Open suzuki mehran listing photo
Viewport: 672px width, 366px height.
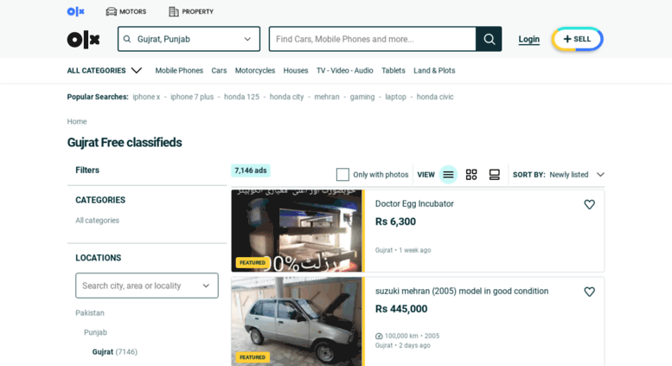click(297, 321)
